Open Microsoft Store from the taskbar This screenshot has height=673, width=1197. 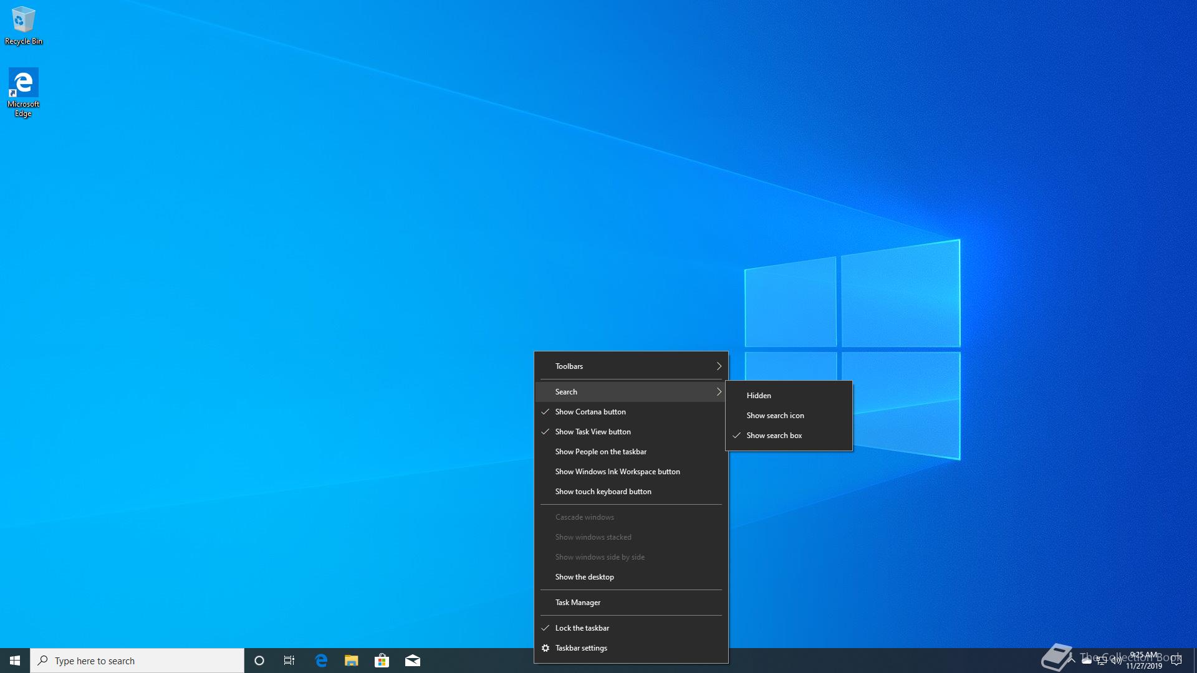[x=382, y=661]
